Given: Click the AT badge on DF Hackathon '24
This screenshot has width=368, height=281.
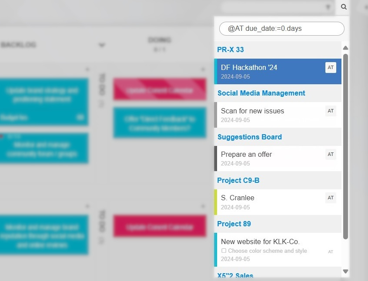Looking at the screenshot, I should [331, 67].
